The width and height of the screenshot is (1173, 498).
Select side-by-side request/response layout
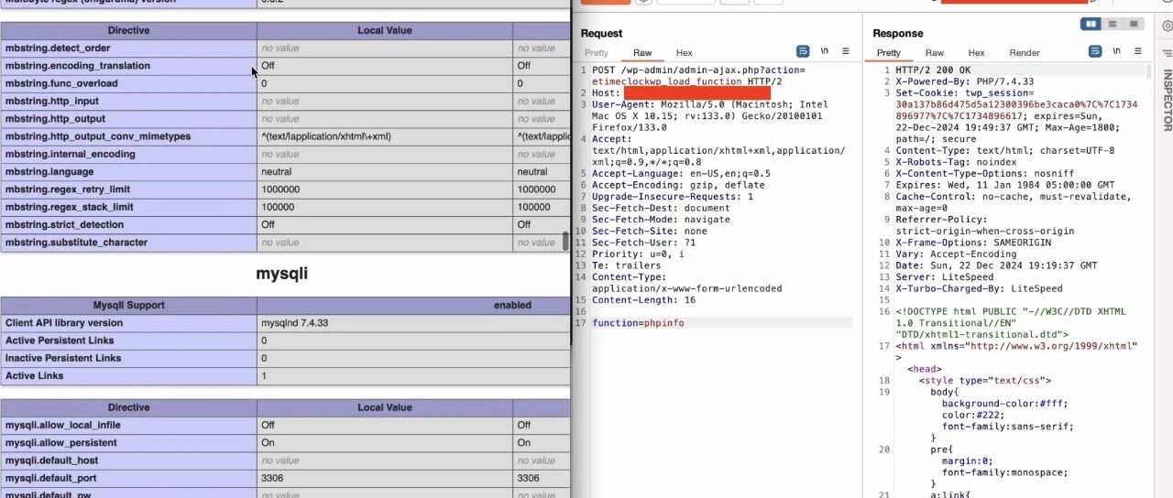(1091, 25)
